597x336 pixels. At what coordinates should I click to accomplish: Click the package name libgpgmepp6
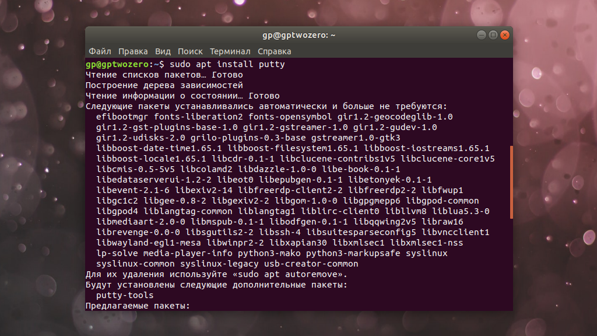point(371,201)
